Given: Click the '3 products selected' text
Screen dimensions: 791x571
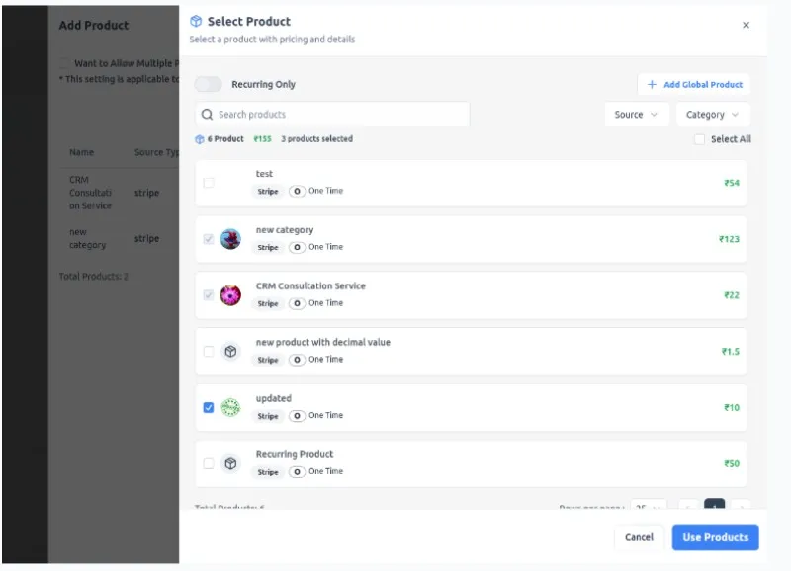Looking at the screenshot, I should tap(316, 139).
